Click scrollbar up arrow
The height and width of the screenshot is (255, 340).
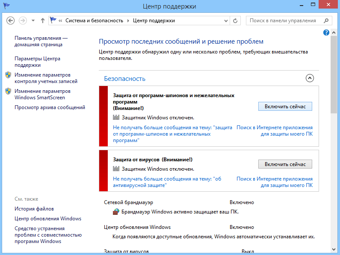point(334,33)
